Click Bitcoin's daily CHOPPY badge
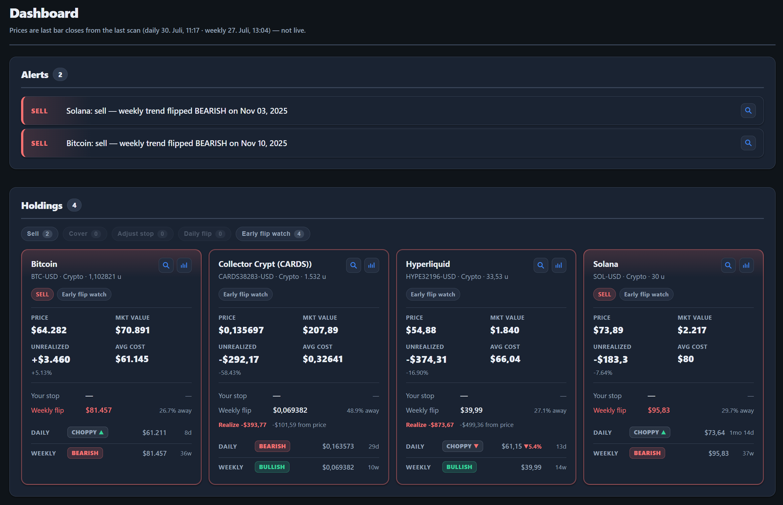Viewport: 783px width, 505px height. [x=88, y=433]
